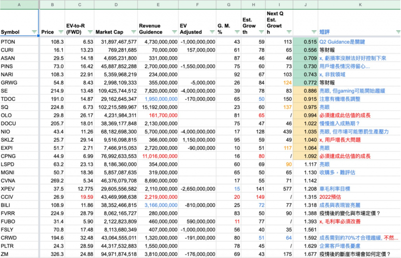Click comment 用戶增長情況得留心
The image size is (401, 258).
point(344,66)
